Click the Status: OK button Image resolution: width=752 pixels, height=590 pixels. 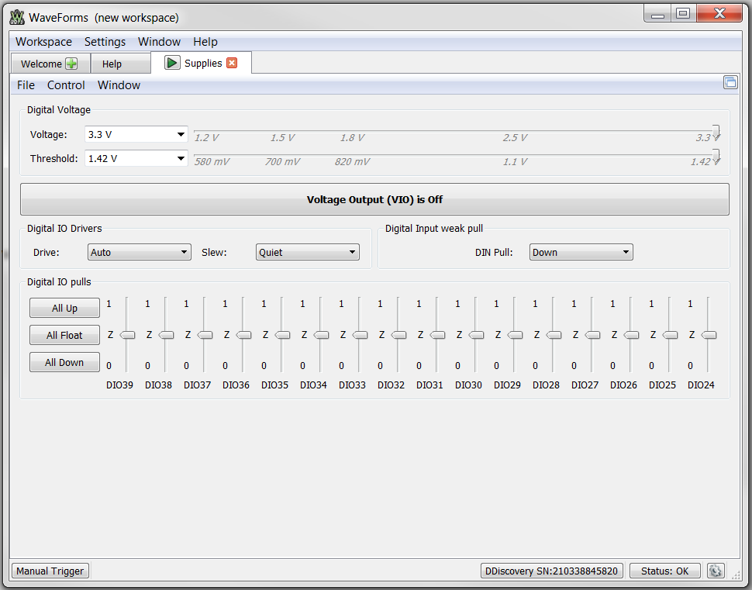click(x=664, y=571)
